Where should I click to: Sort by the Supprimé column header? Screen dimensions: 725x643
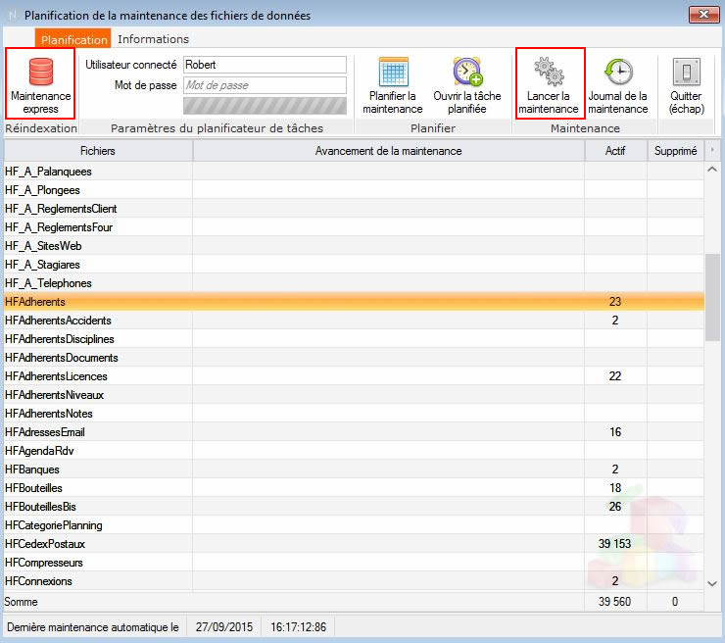tap(676, 151)
